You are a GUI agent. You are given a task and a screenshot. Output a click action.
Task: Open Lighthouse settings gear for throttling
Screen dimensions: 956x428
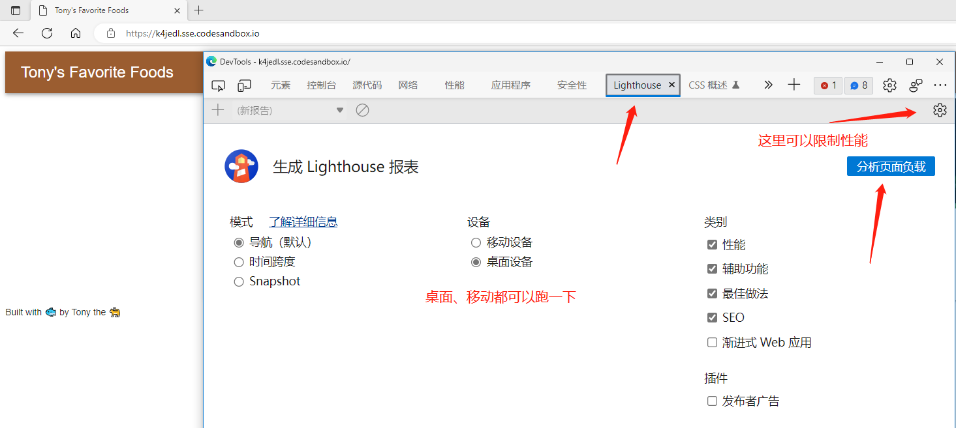tap(940, 110)
